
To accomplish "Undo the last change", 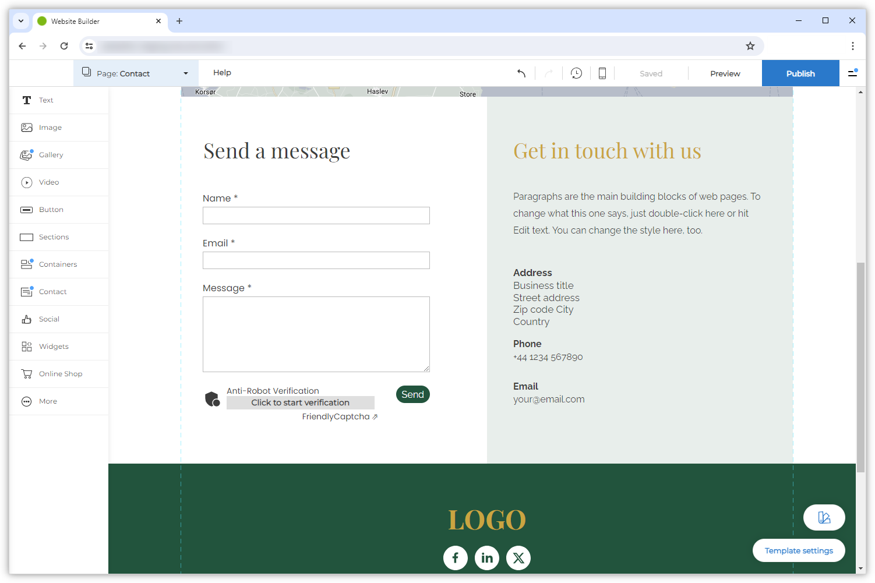I will [521, 73].
